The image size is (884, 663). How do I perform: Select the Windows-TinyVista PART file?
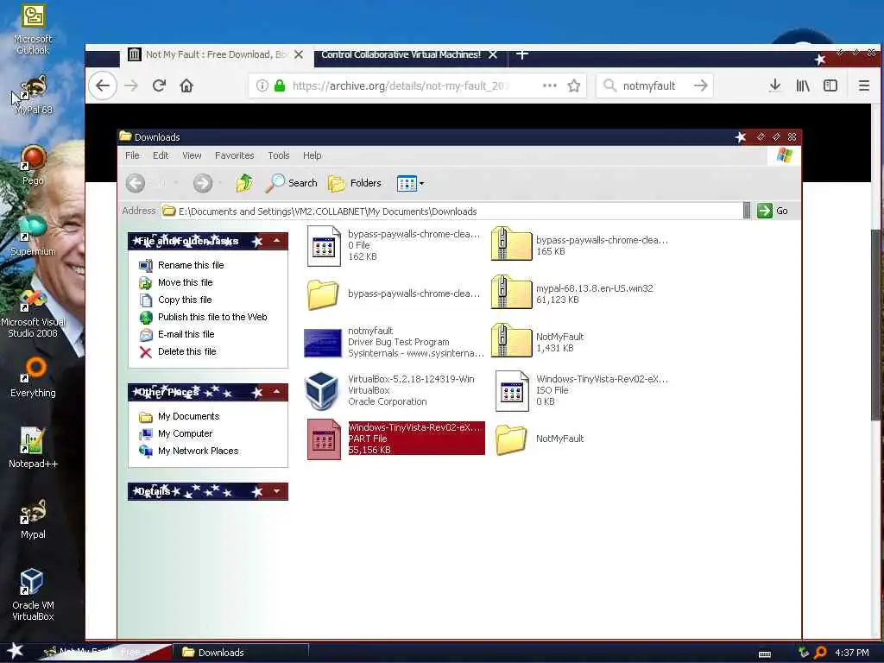coord(395,439)
